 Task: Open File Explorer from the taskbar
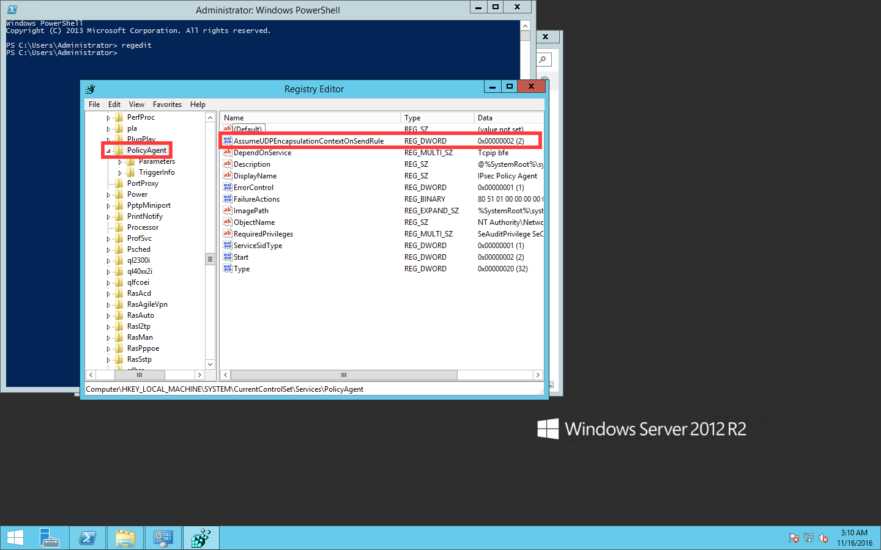pyautogui.click(x=125, y=538)
